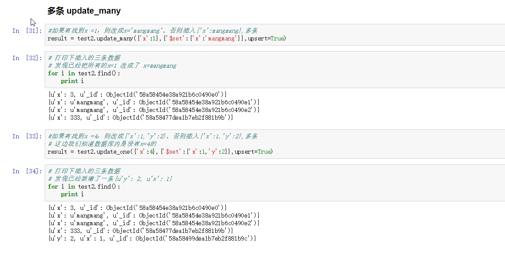Screen dimensions: 505x255
Task: Select the In [31] cell prompt
Action: click(x=27, y=31)
